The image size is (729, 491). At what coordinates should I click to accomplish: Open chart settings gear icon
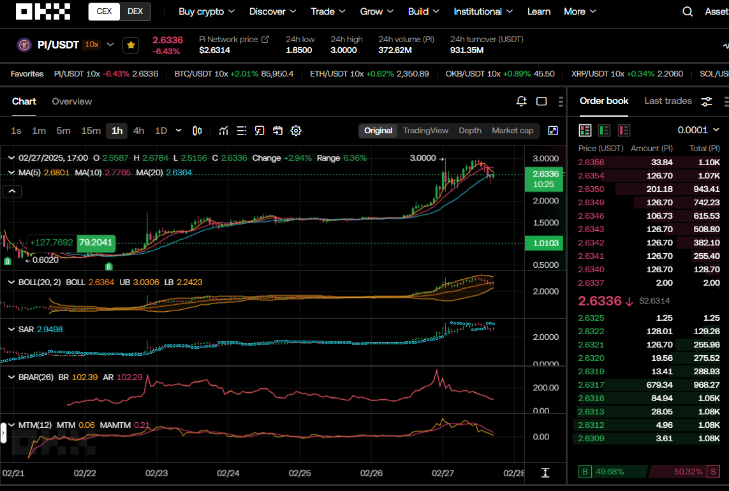296,131
